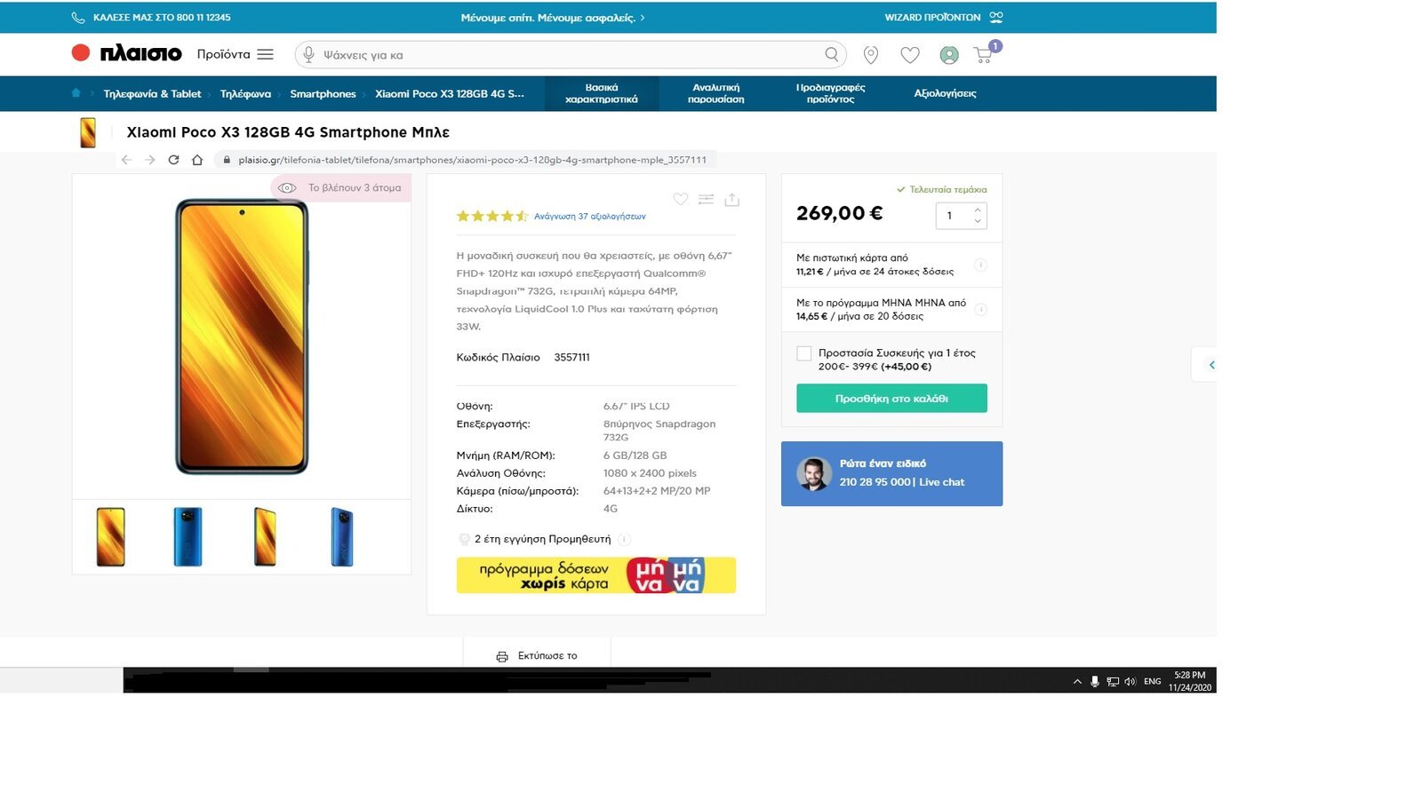Screen dimensions: 1422x800
Task: Open the taskbar volume icon
Action: [x=1130, y=681]
